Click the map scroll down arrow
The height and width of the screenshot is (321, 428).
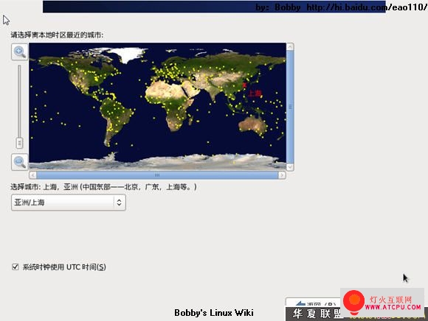click(290, 166)
